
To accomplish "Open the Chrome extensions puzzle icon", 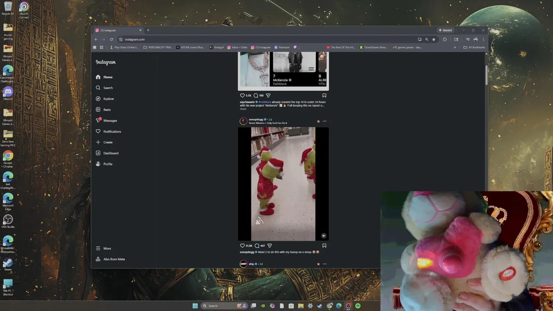I will coord(445,39).
